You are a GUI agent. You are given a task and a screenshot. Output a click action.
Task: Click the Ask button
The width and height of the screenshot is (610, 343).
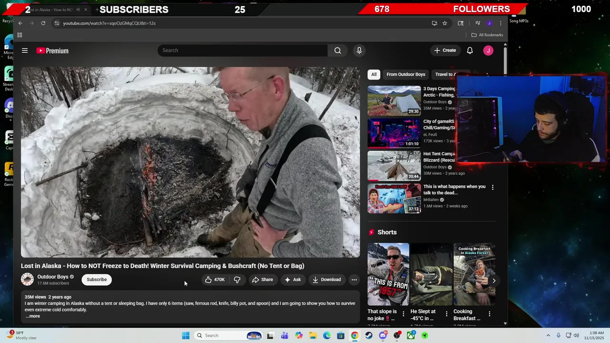(x=293, y=280)
